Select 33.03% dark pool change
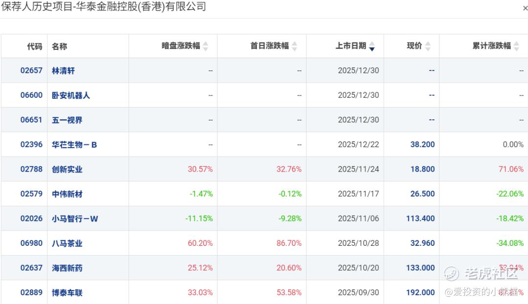This screenshot has width=528, height=304. pos(200,292)
